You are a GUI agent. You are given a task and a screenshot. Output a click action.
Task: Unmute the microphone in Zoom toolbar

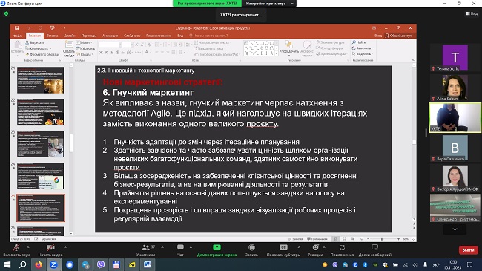point(16,247)
